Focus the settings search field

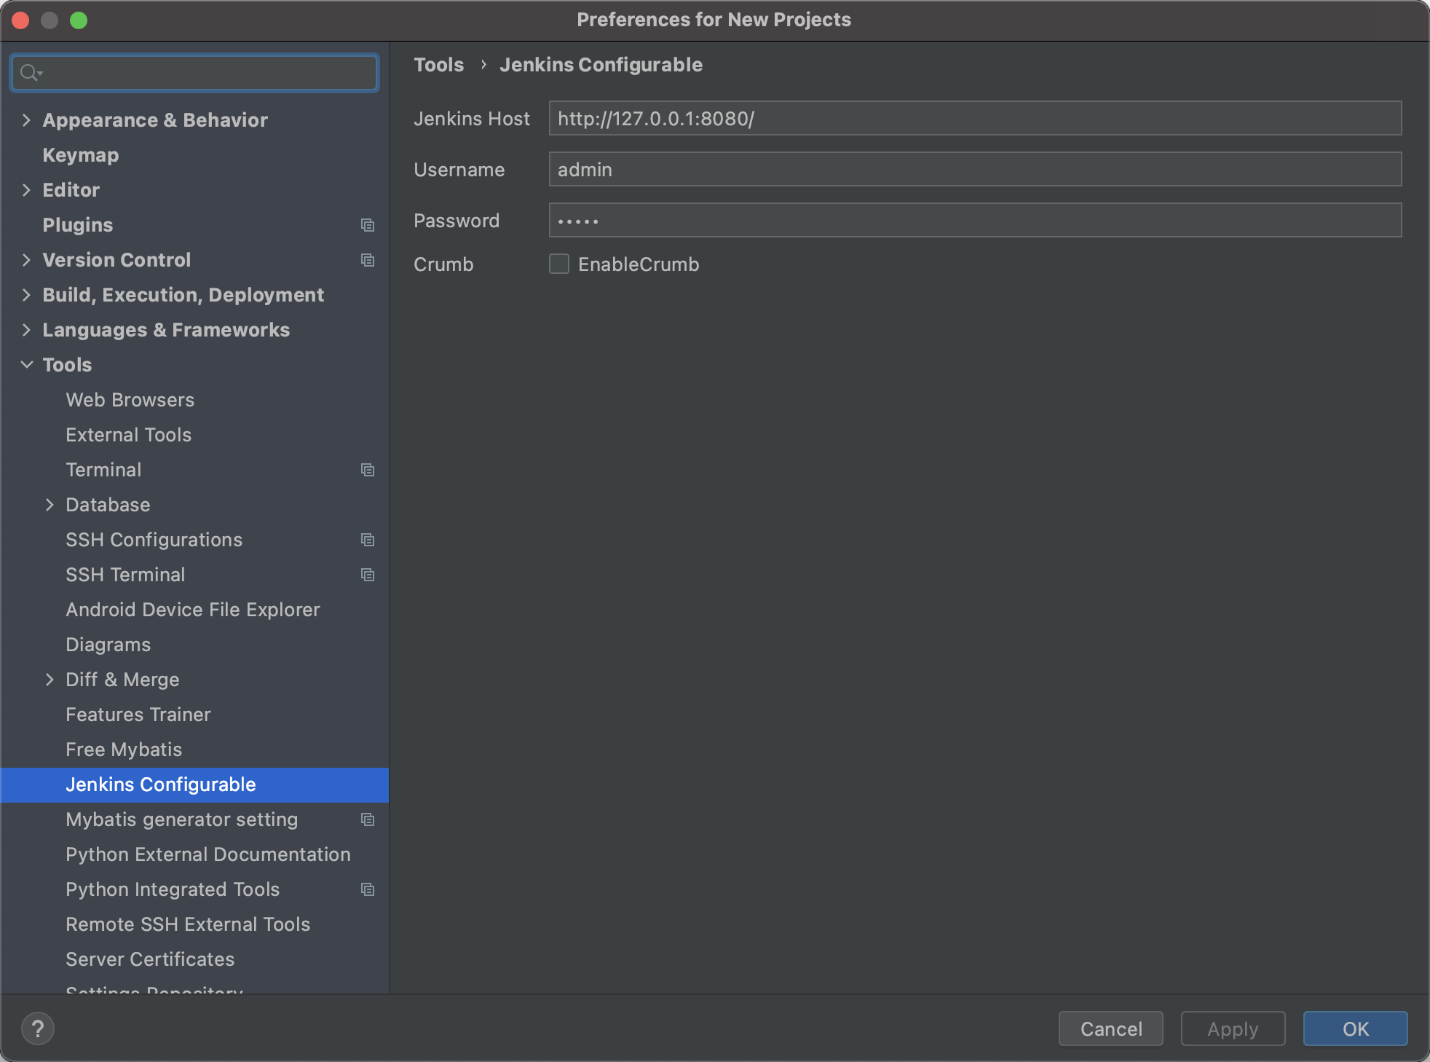click(x=194, y=73)
